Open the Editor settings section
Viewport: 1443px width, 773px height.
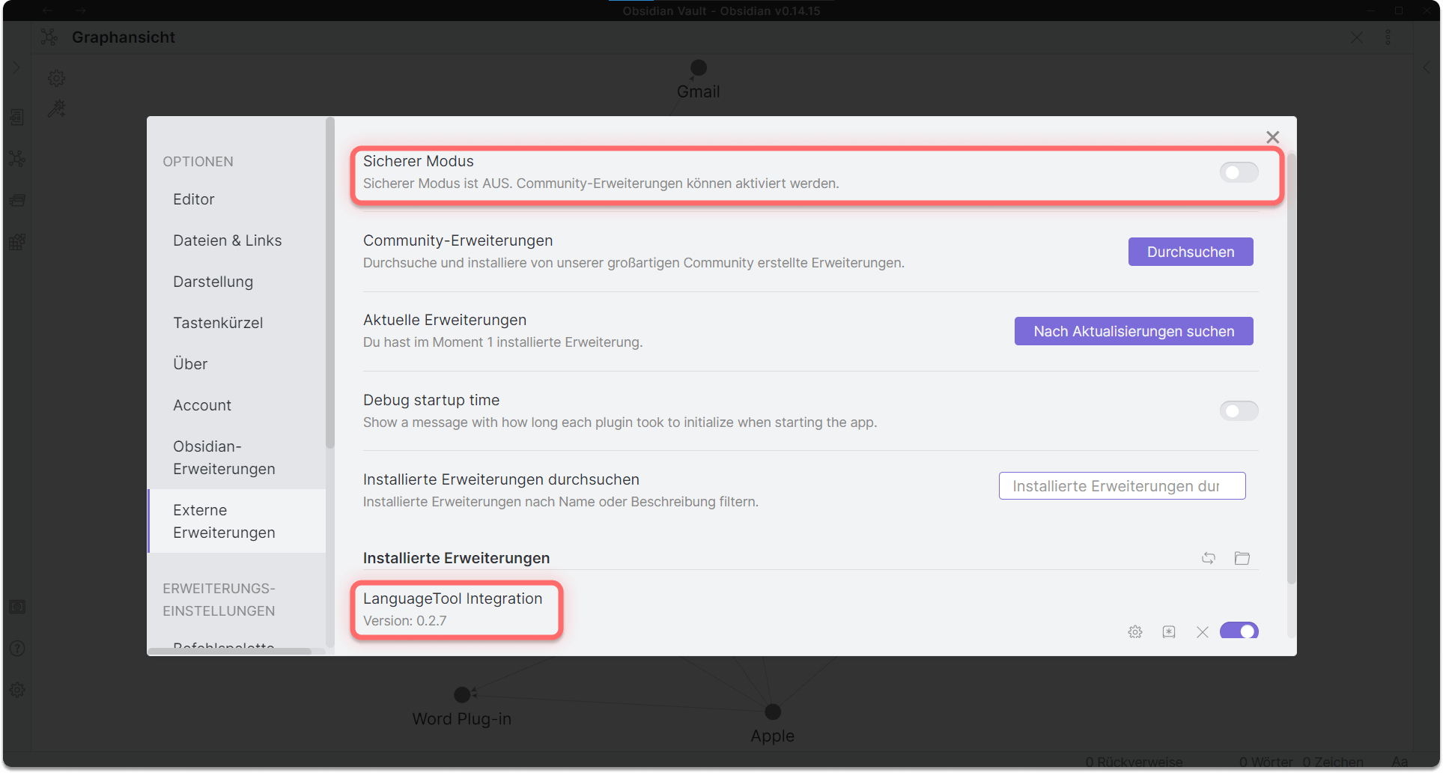click(x=194, y=199)
